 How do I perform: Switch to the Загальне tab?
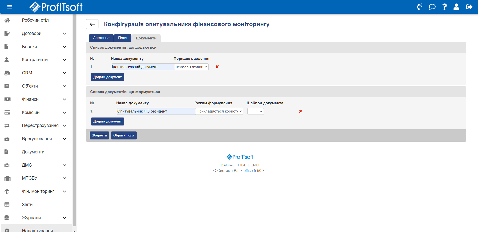tap(101, 38)
